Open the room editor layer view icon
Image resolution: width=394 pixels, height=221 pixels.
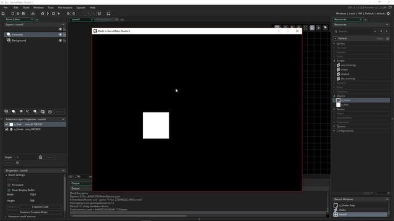(x=325, y=28)
